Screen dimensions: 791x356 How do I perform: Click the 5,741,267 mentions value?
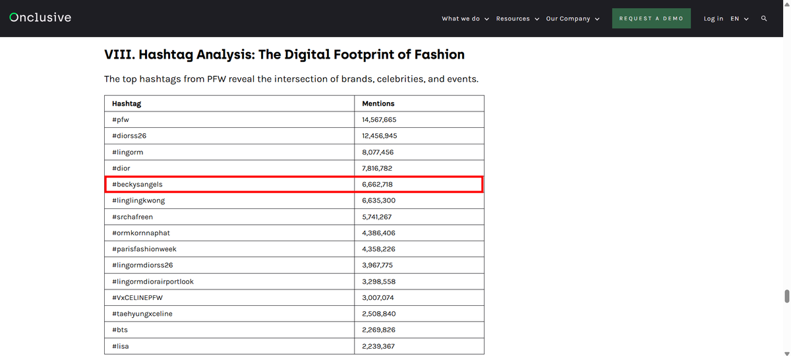click(x=377, y=217)
